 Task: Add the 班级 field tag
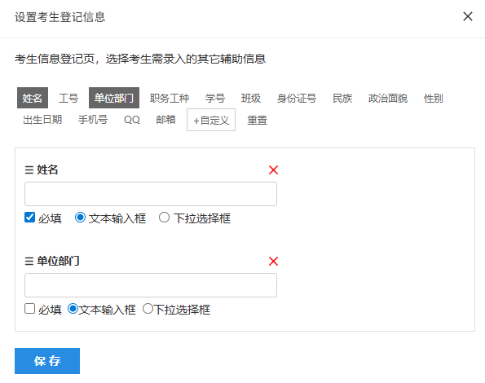(x=251, y=99)
